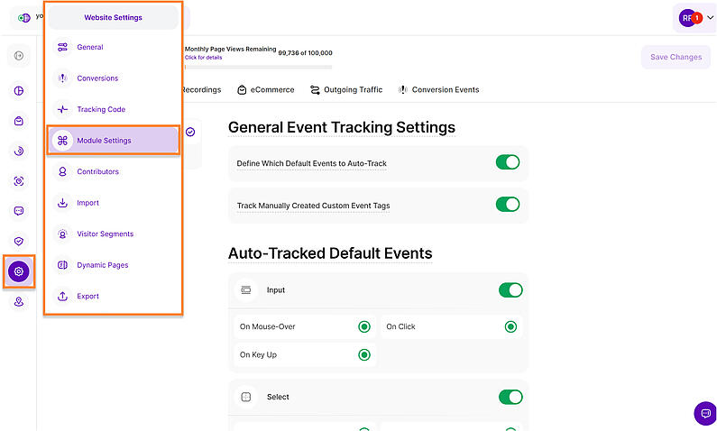Open the shield check sidebar icon
The image size is (717, 431).
pos(19,241)
